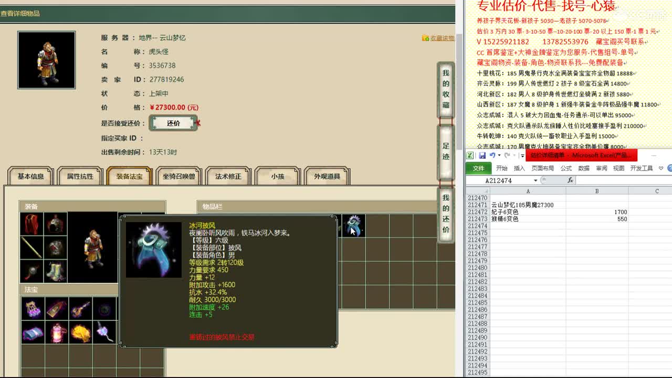Select the golden tablet treasure icon

(56, 309)
